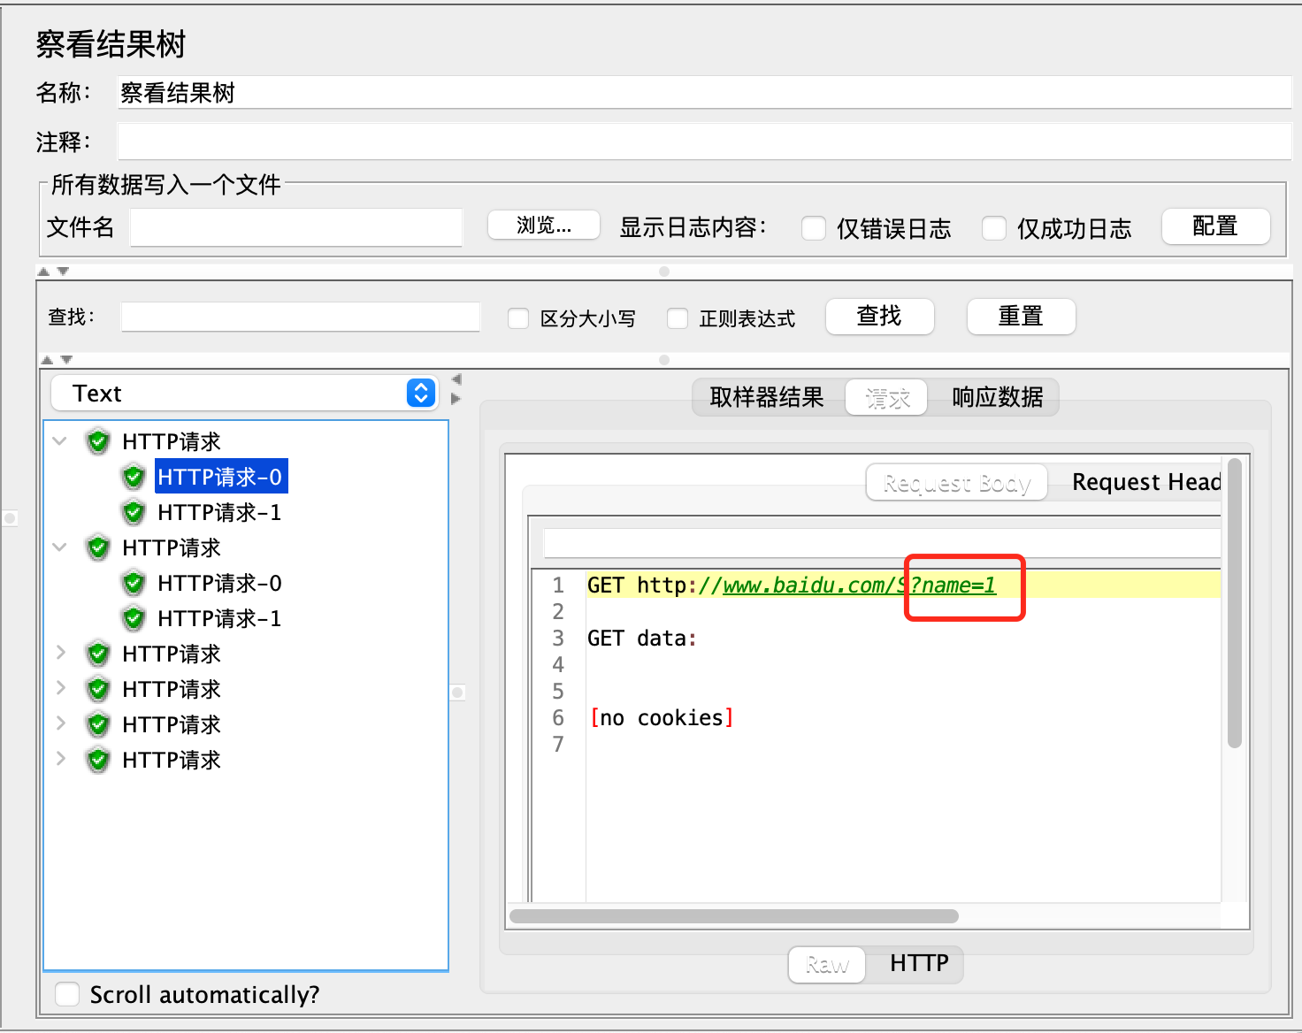Click the vertical scrollbar of request pane
Viewport: 1302px width, 1033px height.
(x=1235, y=603)
